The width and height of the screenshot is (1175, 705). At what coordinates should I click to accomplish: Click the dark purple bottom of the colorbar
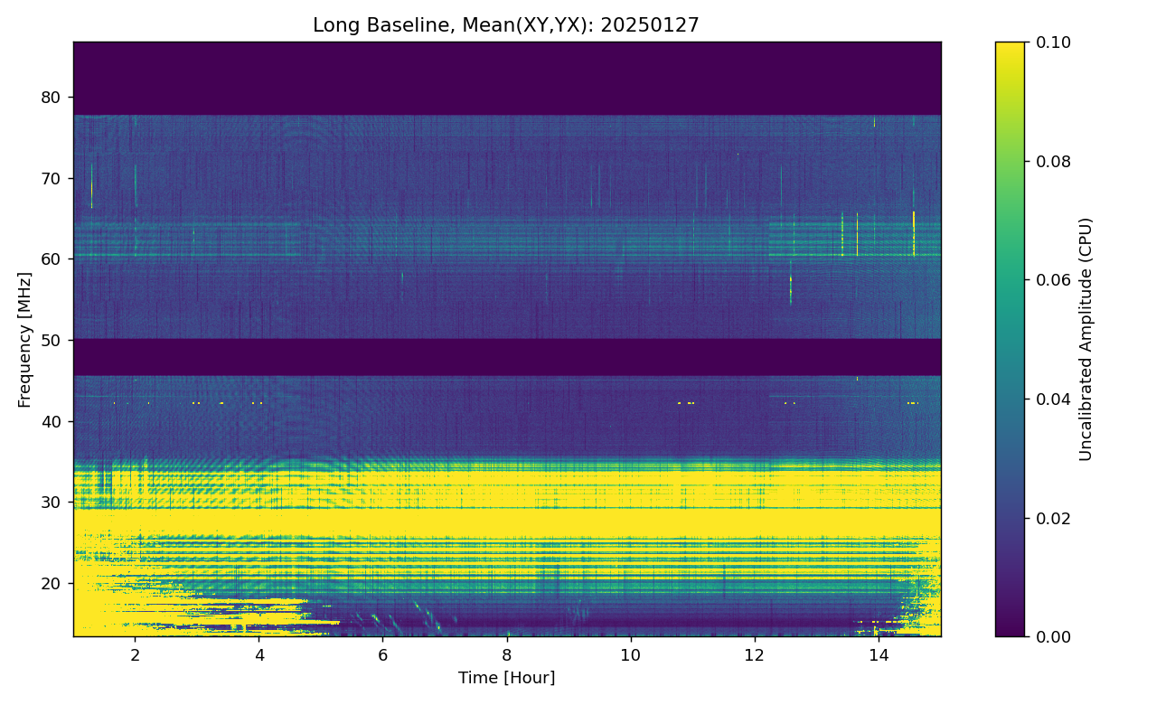coord(1010,630)
